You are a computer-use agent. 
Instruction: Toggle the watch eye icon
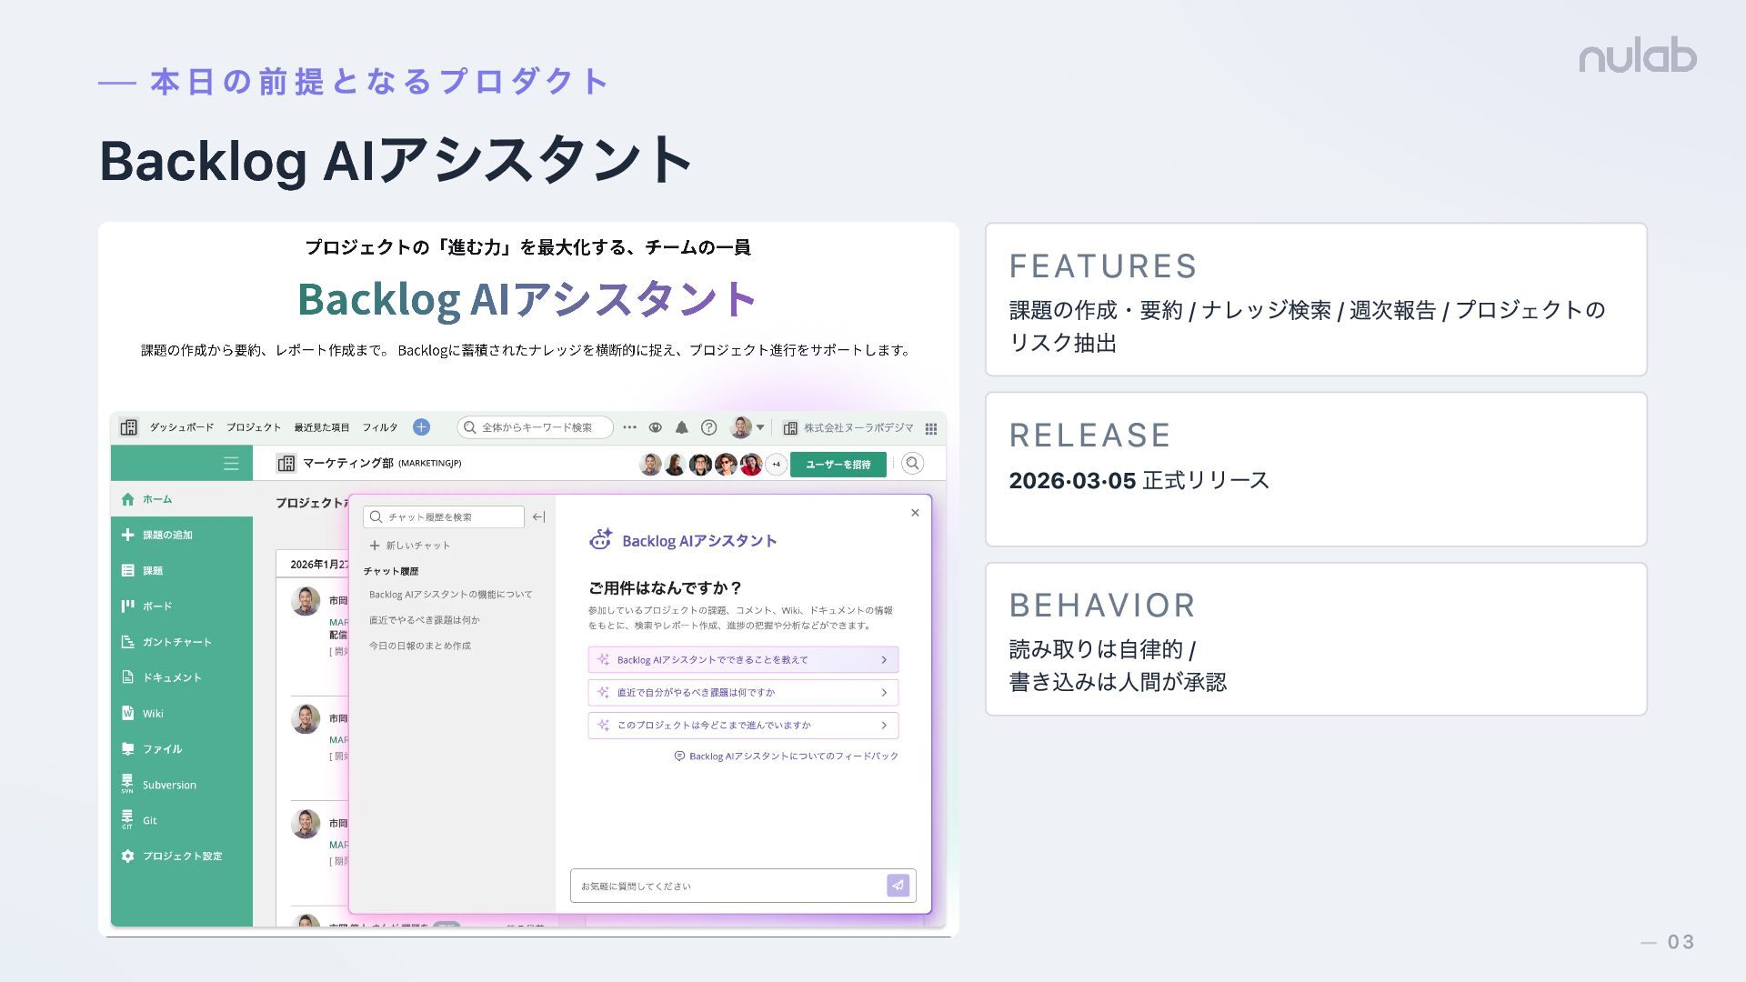pyautogui.click(x=655, y=427)
